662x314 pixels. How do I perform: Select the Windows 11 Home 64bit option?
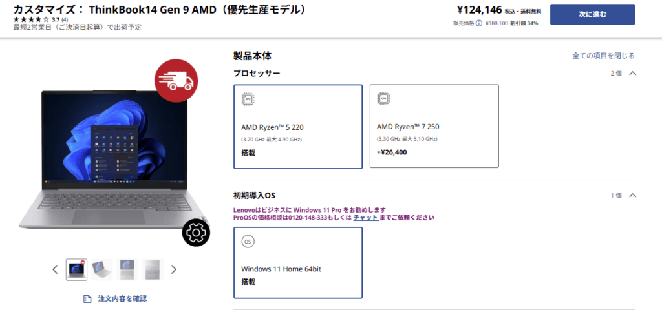click(298, 263)
